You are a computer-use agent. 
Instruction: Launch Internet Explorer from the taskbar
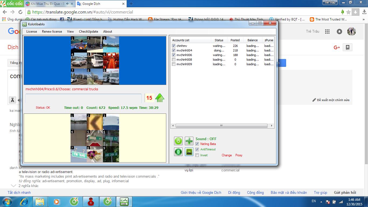(x=24, y=202)
